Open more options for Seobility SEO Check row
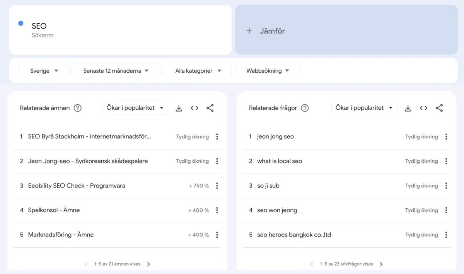The height and width of the screenshot is (274, 464). (217, 186)
